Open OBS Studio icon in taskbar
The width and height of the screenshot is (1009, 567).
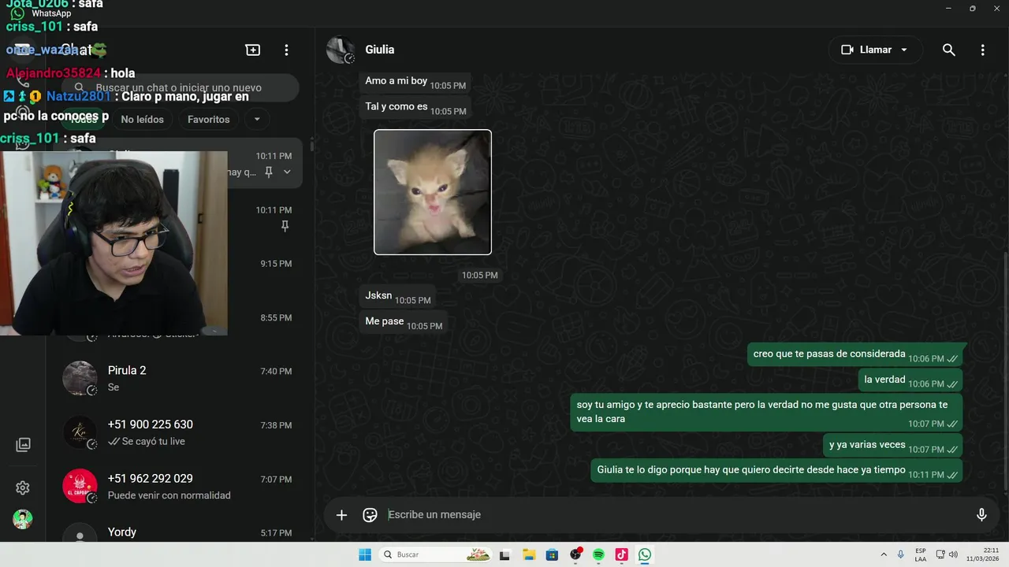tap(575, 554)
